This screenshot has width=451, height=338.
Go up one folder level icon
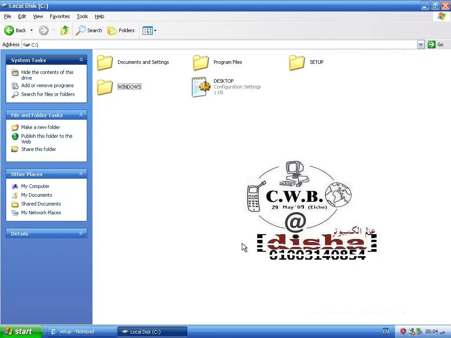[65, 30]
